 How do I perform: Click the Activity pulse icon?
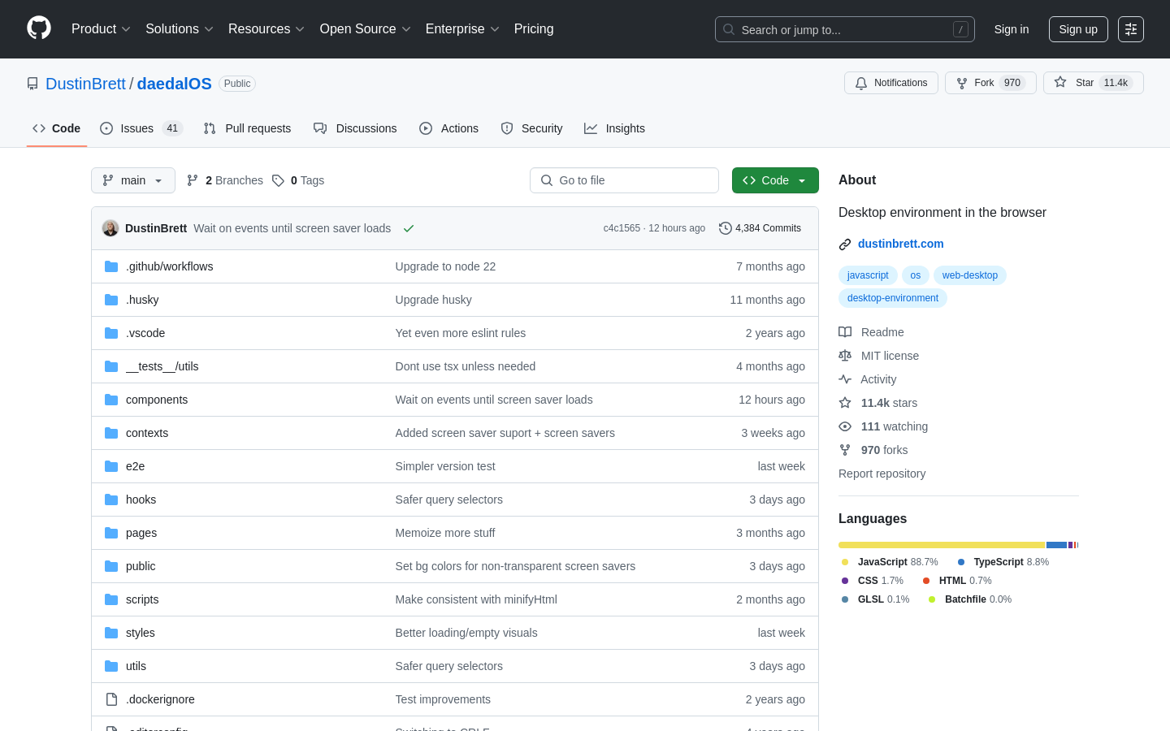coord(845,379)
